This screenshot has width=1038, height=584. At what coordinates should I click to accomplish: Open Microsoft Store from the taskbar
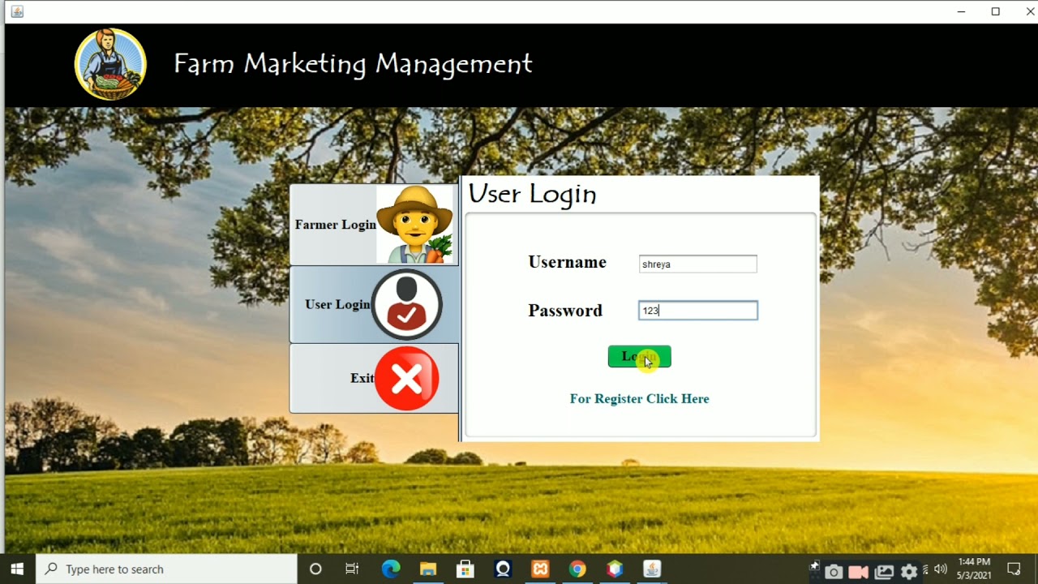465,569
